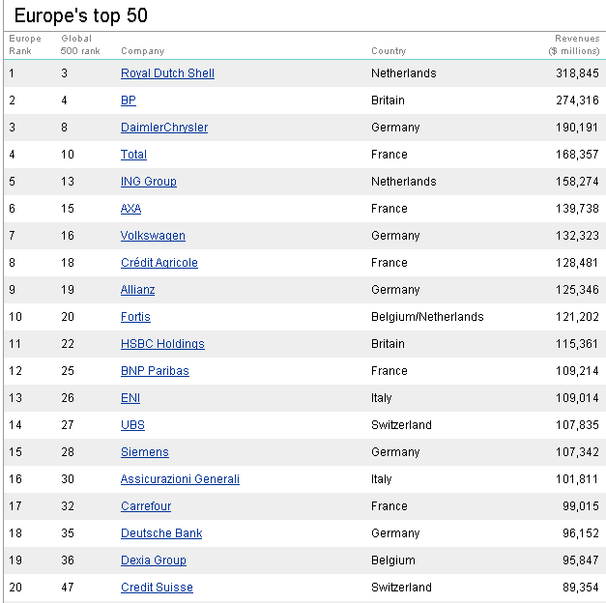Click the Fortis company link
Image resolution: width=606 pixels, height=603 pixels.
(135, 317)
